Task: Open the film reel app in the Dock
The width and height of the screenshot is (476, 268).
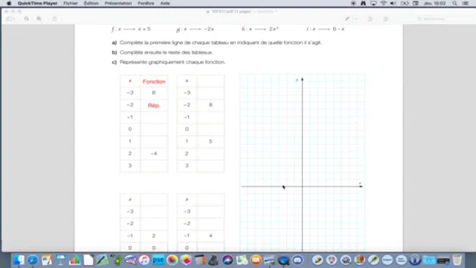Action: tap(346, 260)
